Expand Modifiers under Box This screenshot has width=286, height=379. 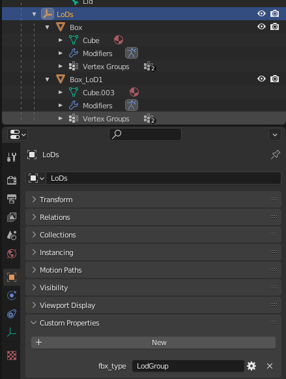pyautogui.click(x=61, y=53)
